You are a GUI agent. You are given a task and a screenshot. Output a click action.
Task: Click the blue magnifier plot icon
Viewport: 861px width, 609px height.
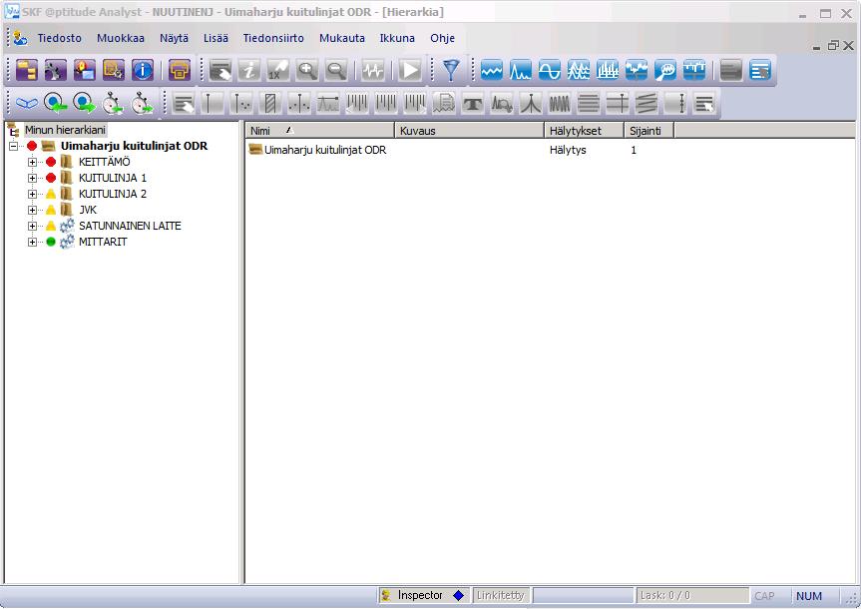(665, 70)
